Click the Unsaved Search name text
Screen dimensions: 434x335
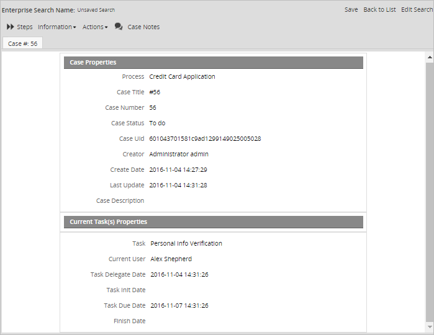click(x=96, y=11)
